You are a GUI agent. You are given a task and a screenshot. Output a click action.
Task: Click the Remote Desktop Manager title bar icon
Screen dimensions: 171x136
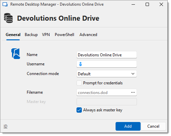coord(5,4)
